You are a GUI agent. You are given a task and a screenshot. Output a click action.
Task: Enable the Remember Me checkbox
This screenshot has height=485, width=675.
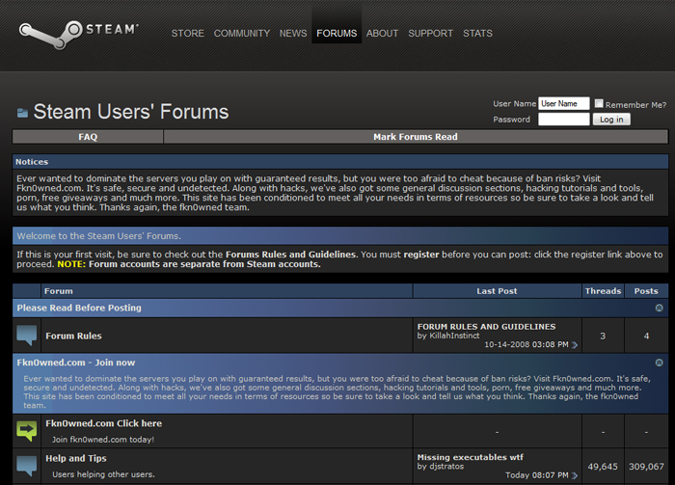pyautogui.click(x=599, y=104)
